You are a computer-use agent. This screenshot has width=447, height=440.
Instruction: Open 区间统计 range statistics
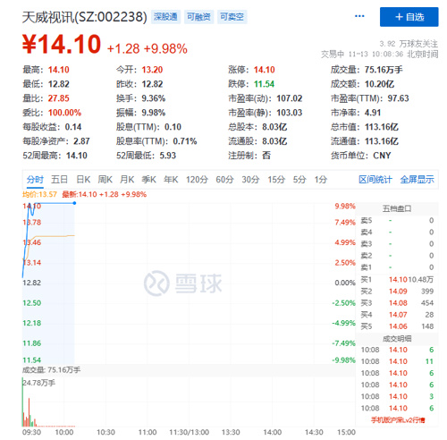(x=375, y=180)
